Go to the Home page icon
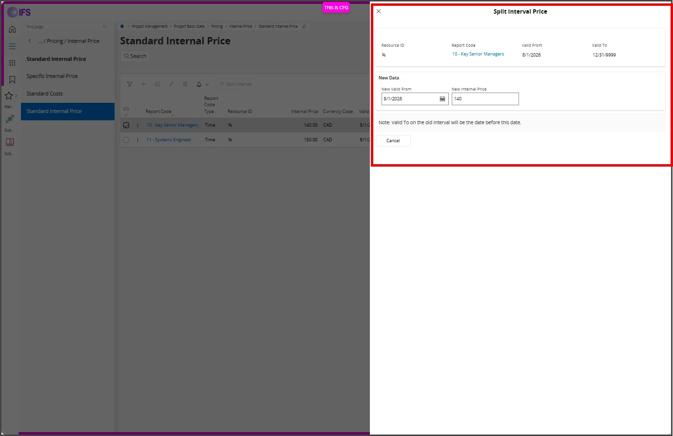Viewport: 673px width, 436px height. point(12,29)
